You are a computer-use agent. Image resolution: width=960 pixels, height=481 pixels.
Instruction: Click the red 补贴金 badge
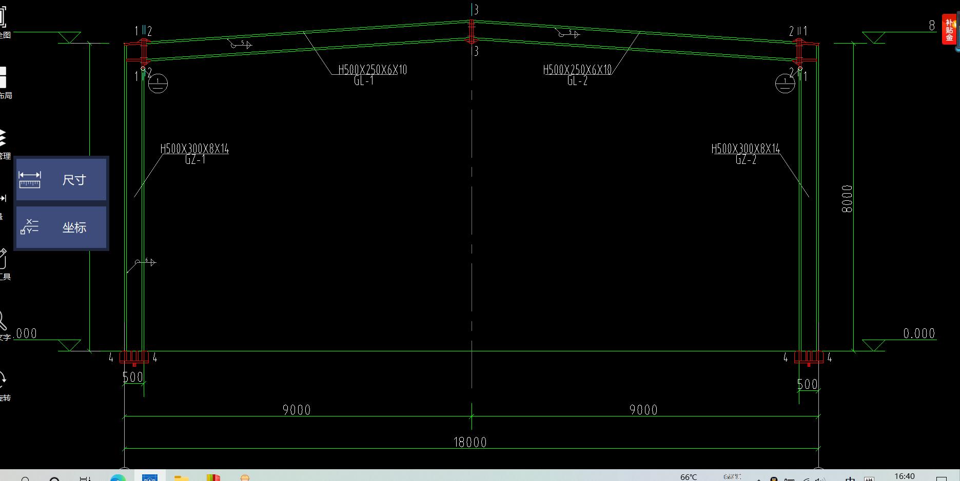click(949, 30)
